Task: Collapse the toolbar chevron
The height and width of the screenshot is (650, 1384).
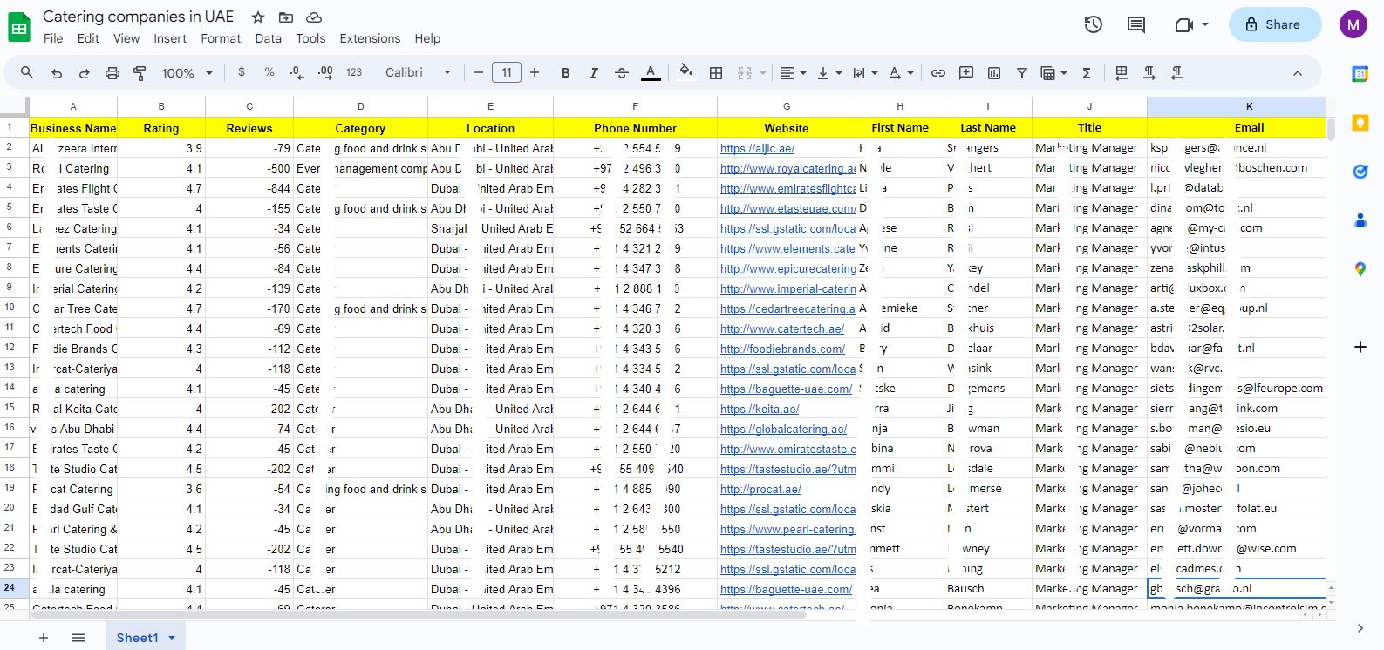Action: [x=1298, y=73]
